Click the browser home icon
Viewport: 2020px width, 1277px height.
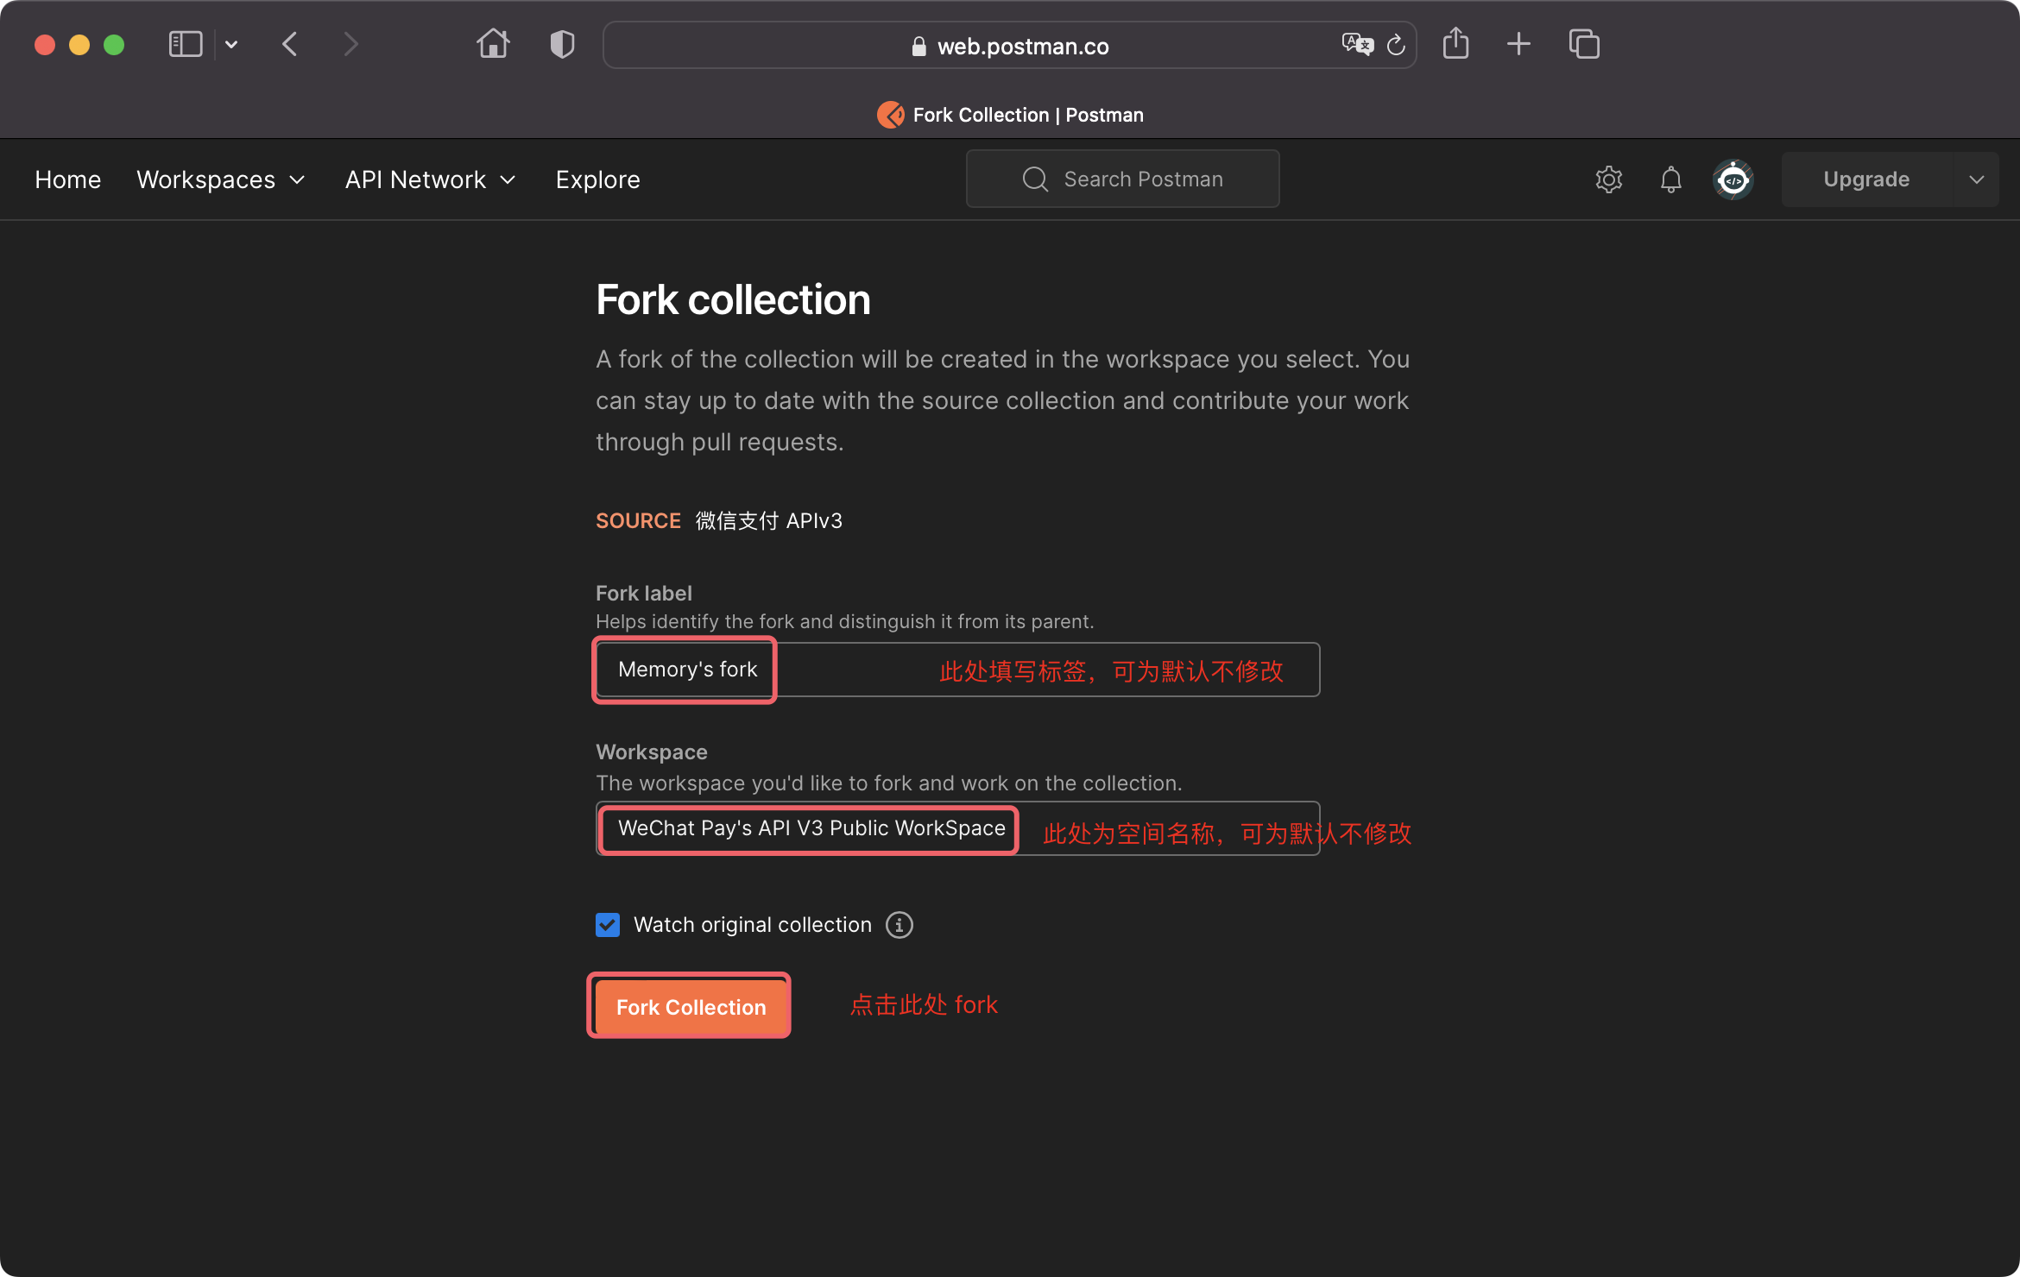[x=493, y=44]
